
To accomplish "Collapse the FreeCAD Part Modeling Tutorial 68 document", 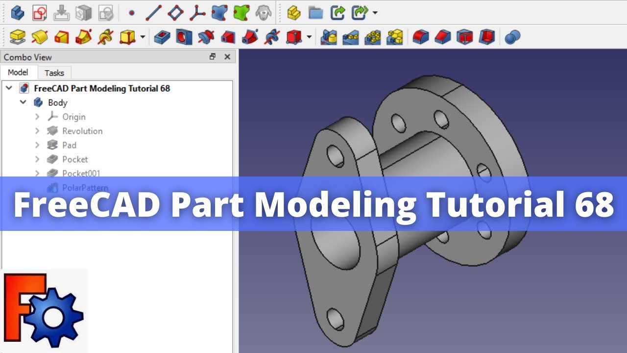I will click(x=9, y=88).
